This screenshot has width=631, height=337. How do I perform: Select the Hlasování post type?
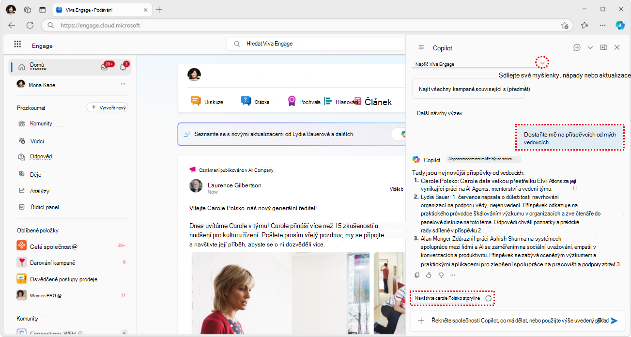click(341, 101)
